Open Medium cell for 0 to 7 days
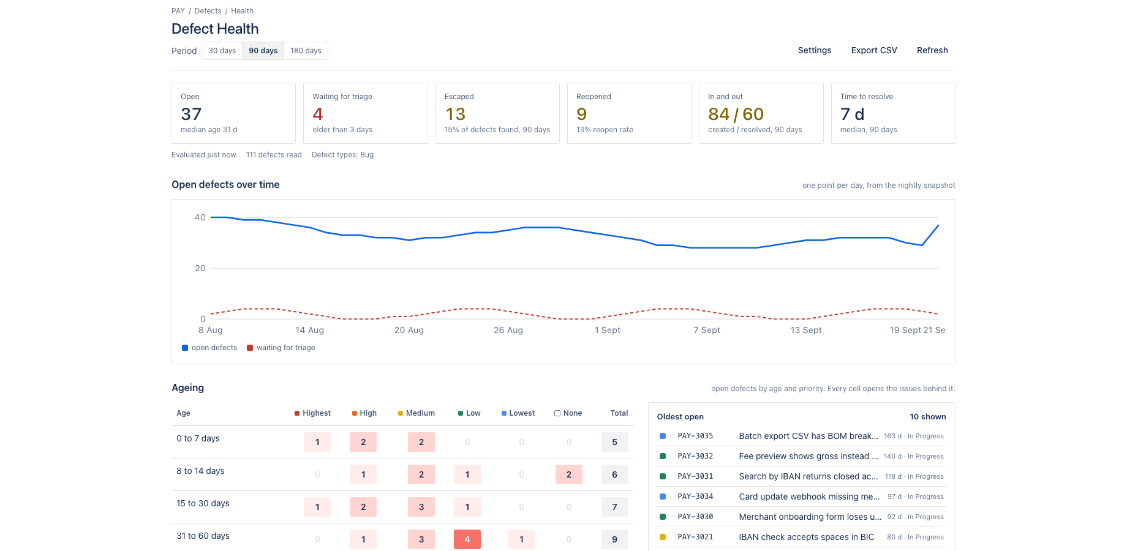The height and width of the screenshot is (551, 1127). pos(421,442)
